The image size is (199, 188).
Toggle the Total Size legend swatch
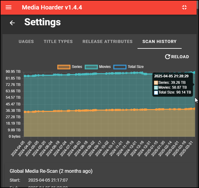click(x=120, y=67)
